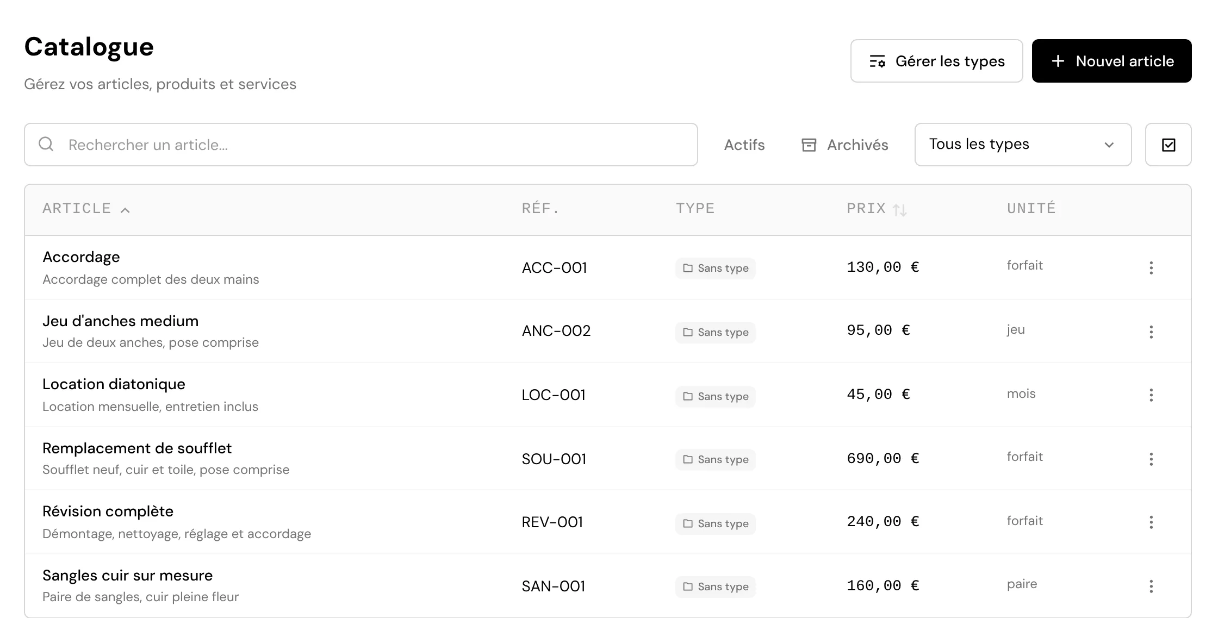Click Sans type tag on Accordage row

(716, 268)
